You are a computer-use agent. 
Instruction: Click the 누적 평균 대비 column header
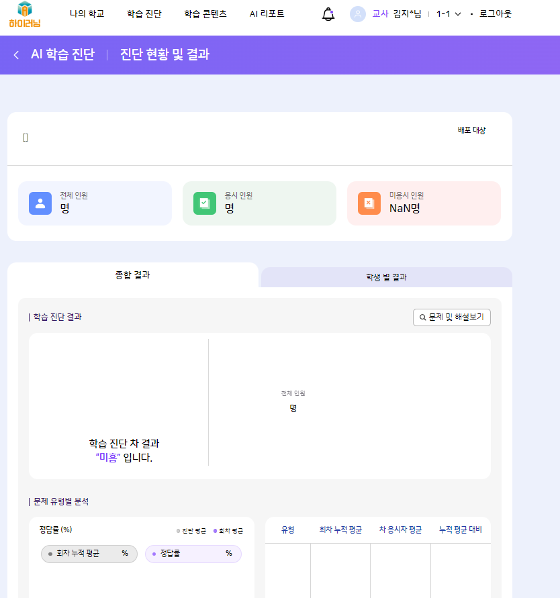click(x=460, y=530)
